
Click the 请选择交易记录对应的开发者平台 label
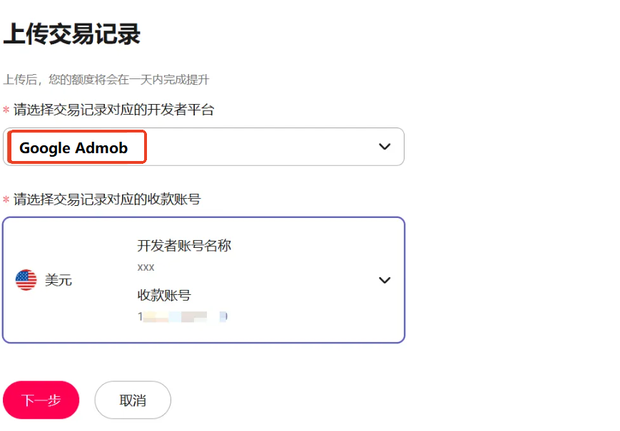113,110
